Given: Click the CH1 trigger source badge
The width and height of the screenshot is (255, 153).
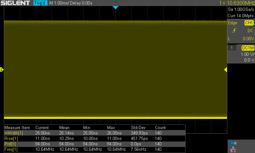Looking at the screenshot, I should point(249,23).
